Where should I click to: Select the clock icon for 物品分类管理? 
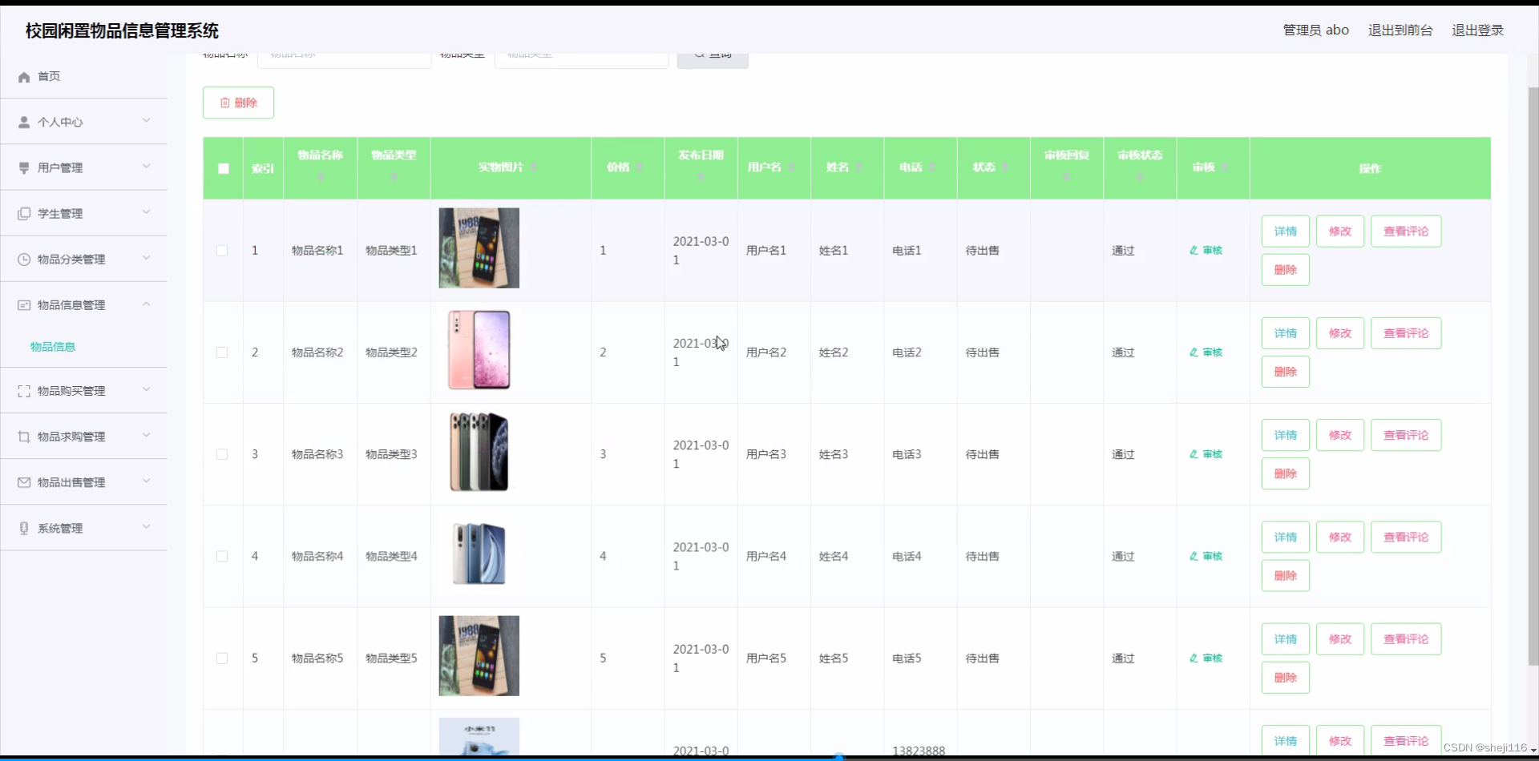tap(23, 259)
